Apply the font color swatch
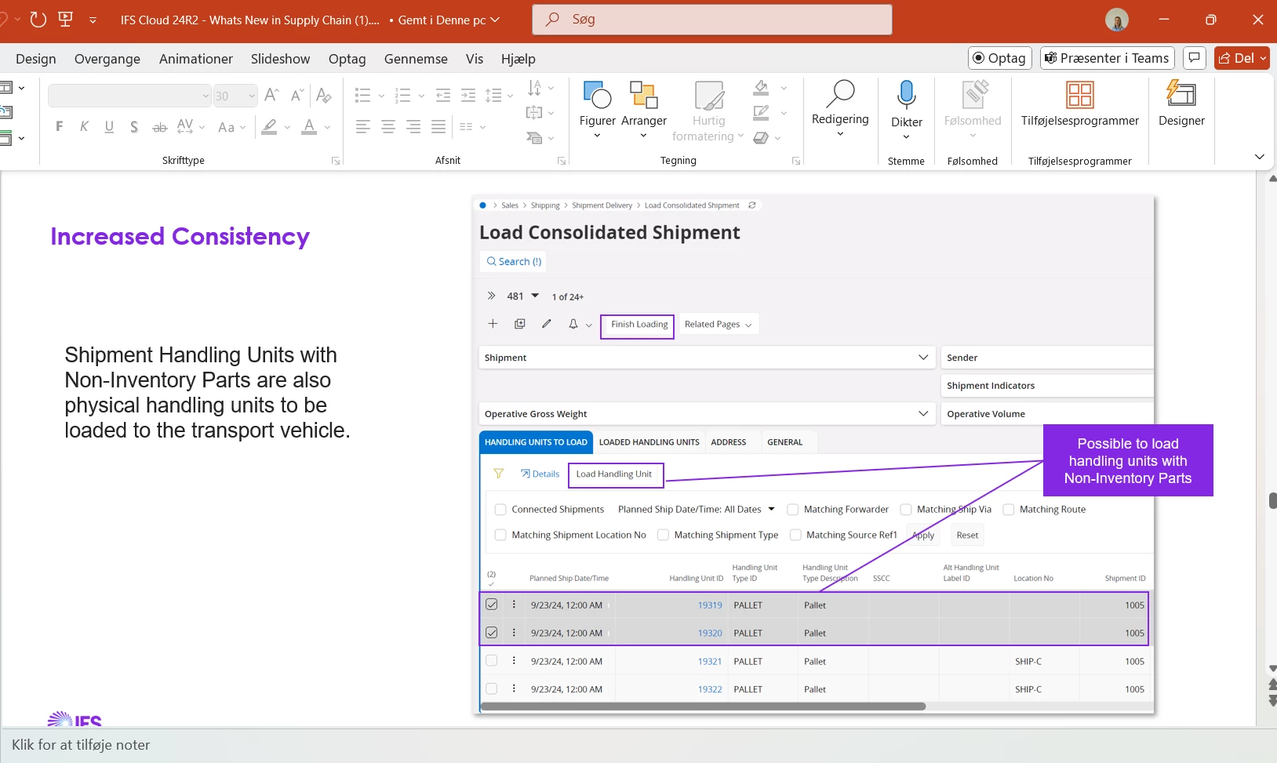The image size is (1277, 763). click(x=309, y=126)
